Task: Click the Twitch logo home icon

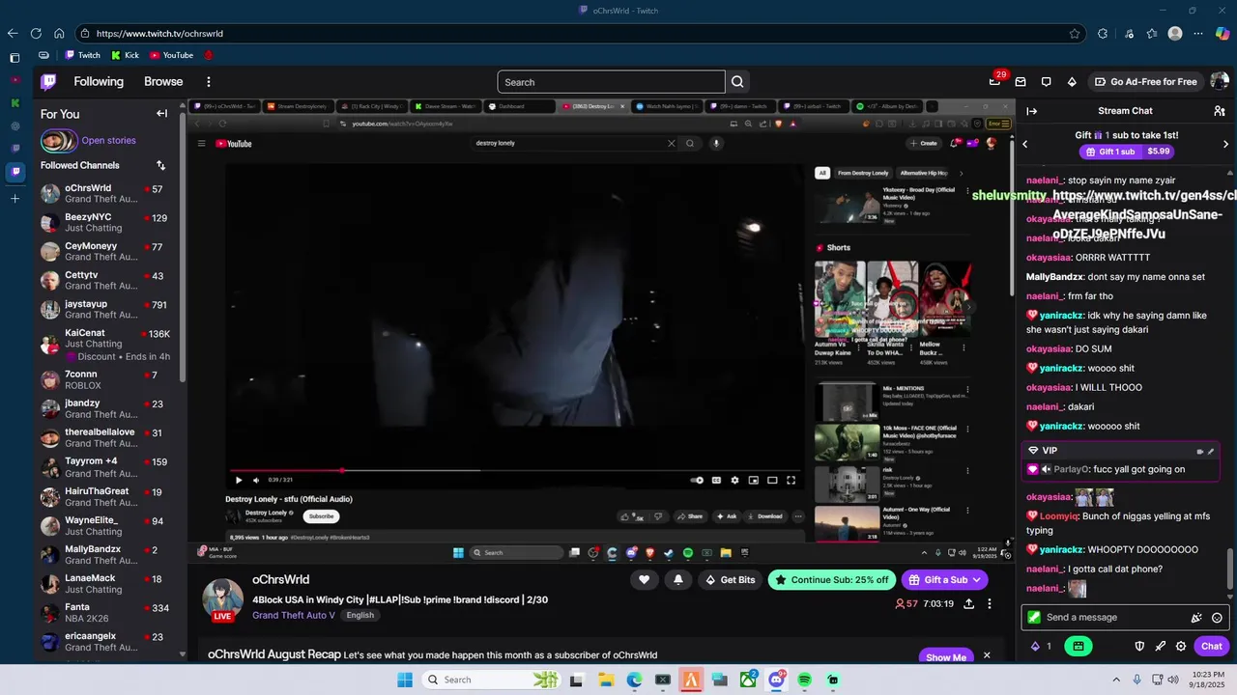Action: tap(48, 82)
